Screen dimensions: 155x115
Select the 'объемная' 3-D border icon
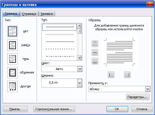pos(12,73)
